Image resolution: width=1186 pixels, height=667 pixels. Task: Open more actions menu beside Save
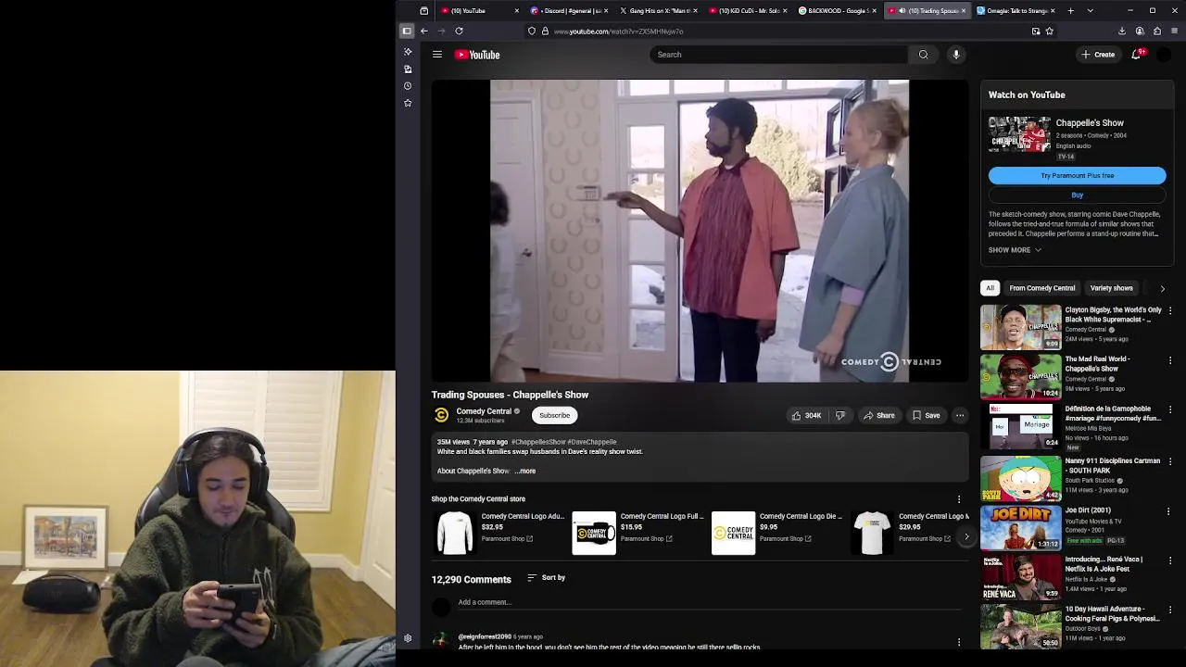pyautogui.click(x=960, y=415)
